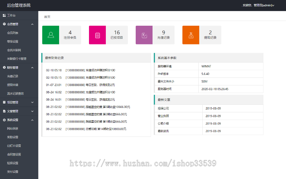Select the 第1期收益666.00元 record
This screenshot has height=179, width=286.
pyautogui.click(x=86, y=122)
